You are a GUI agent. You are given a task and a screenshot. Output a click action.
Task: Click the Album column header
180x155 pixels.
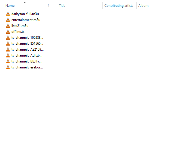pos(143,6)
